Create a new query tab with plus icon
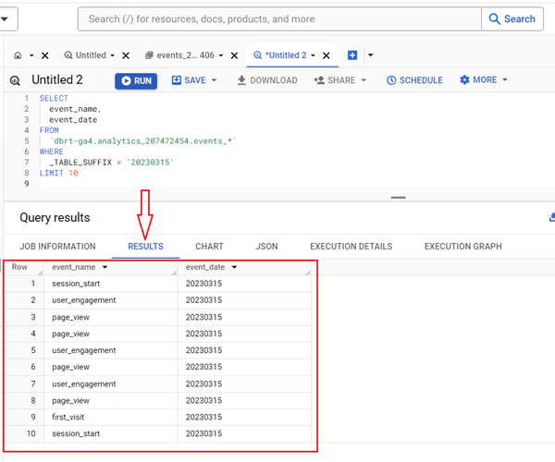The height and width of the screenshot is (462, 555). [352, 55]
